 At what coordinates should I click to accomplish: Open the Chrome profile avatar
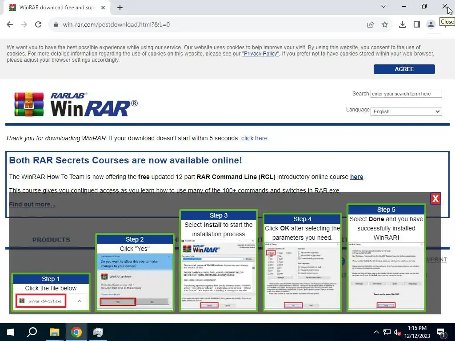tap(431, 25)
